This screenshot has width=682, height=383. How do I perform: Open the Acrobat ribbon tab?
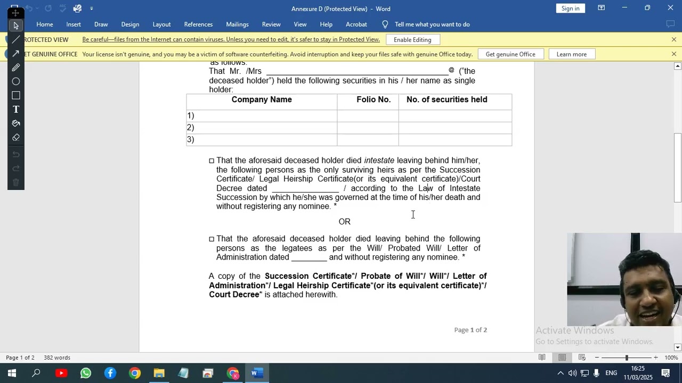[356, 24]
